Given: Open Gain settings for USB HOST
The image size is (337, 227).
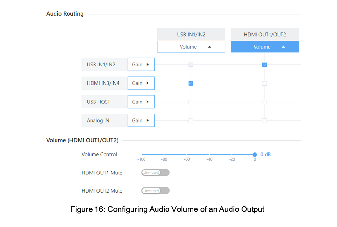Looking at the screenshot, I should point(141,102).
